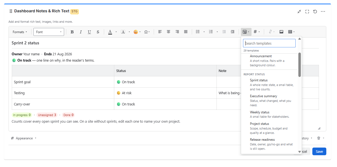Click the Sprint goal table cell
This screenshot has height=167, width=337.
(x=63, y=82)
